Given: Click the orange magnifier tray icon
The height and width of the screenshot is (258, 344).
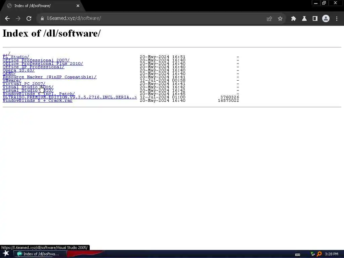Looking at the screenshot, I should pyautogui.click(x=319, y=254).
